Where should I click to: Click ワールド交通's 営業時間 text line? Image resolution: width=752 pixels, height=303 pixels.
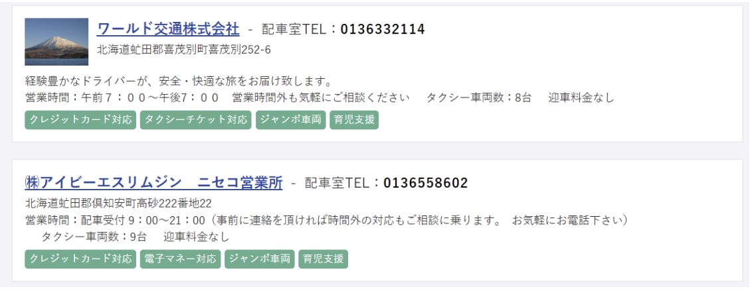[320, 98]
